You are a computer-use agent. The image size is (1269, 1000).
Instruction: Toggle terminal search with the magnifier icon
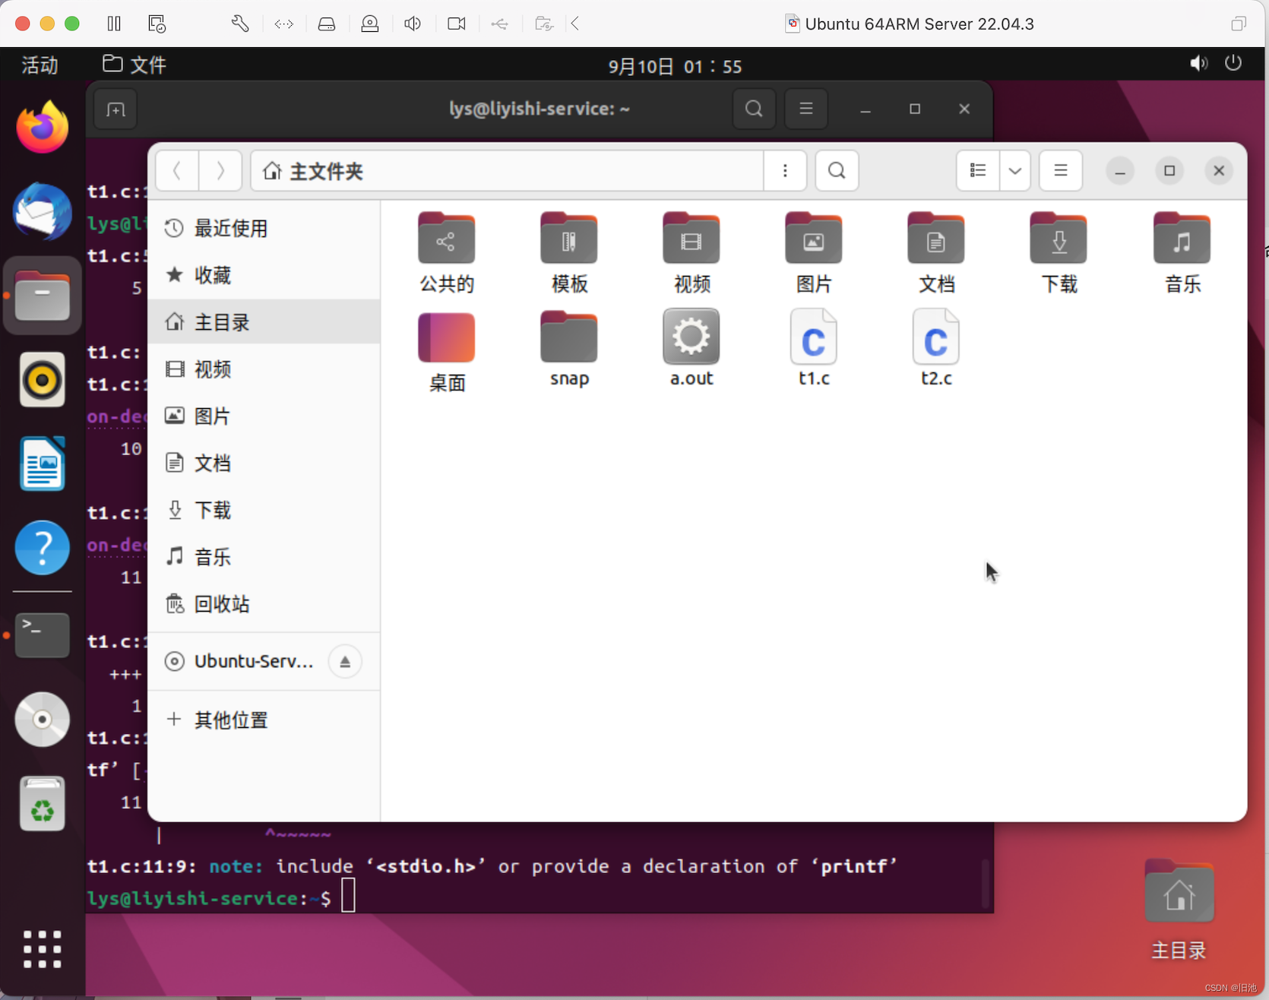point(753,109)
